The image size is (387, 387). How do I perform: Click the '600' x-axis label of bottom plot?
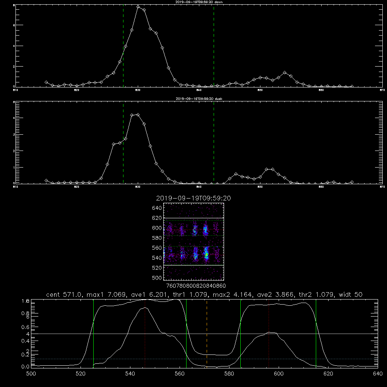coord(279,374)
